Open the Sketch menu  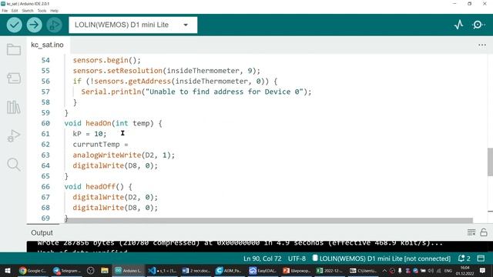28,11
